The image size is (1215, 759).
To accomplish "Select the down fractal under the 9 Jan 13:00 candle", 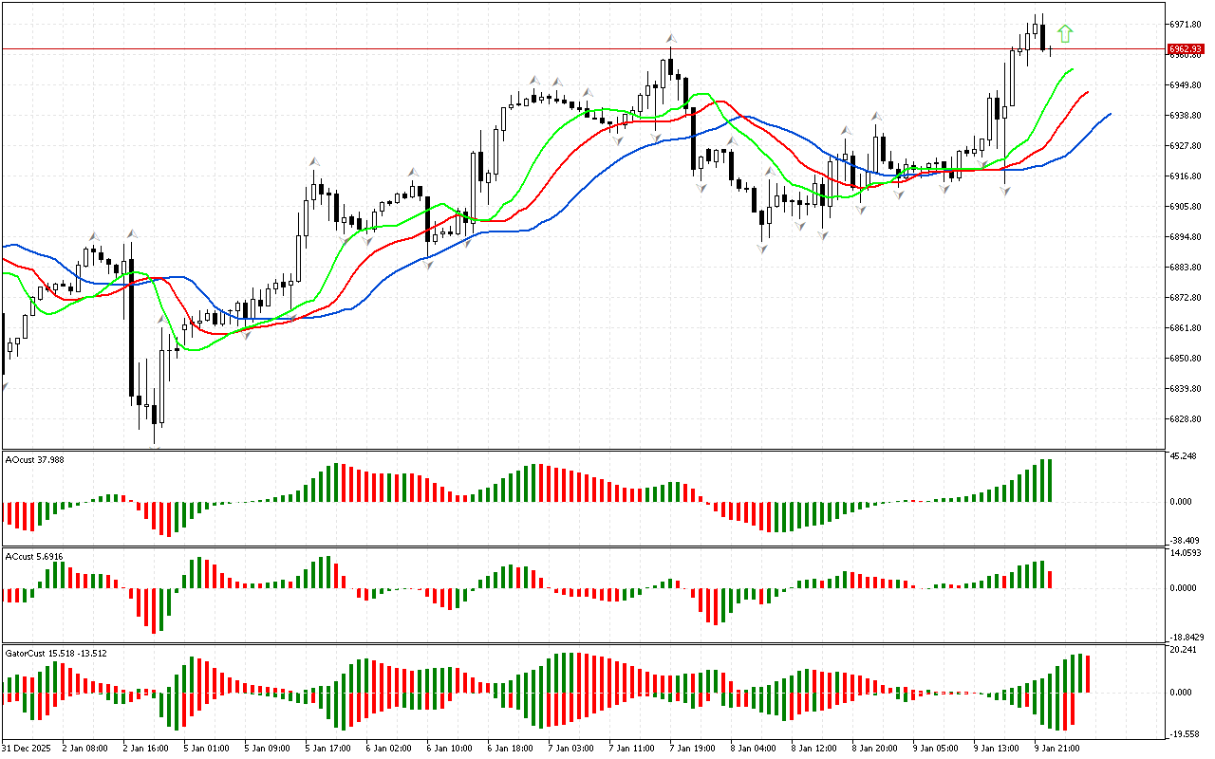I will tap(1004, 191).
